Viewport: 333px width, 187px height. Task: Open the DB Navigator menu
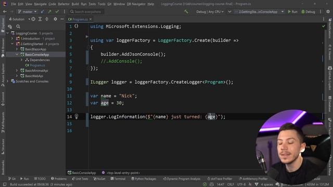pyautogui.click(x=136, y=4)
